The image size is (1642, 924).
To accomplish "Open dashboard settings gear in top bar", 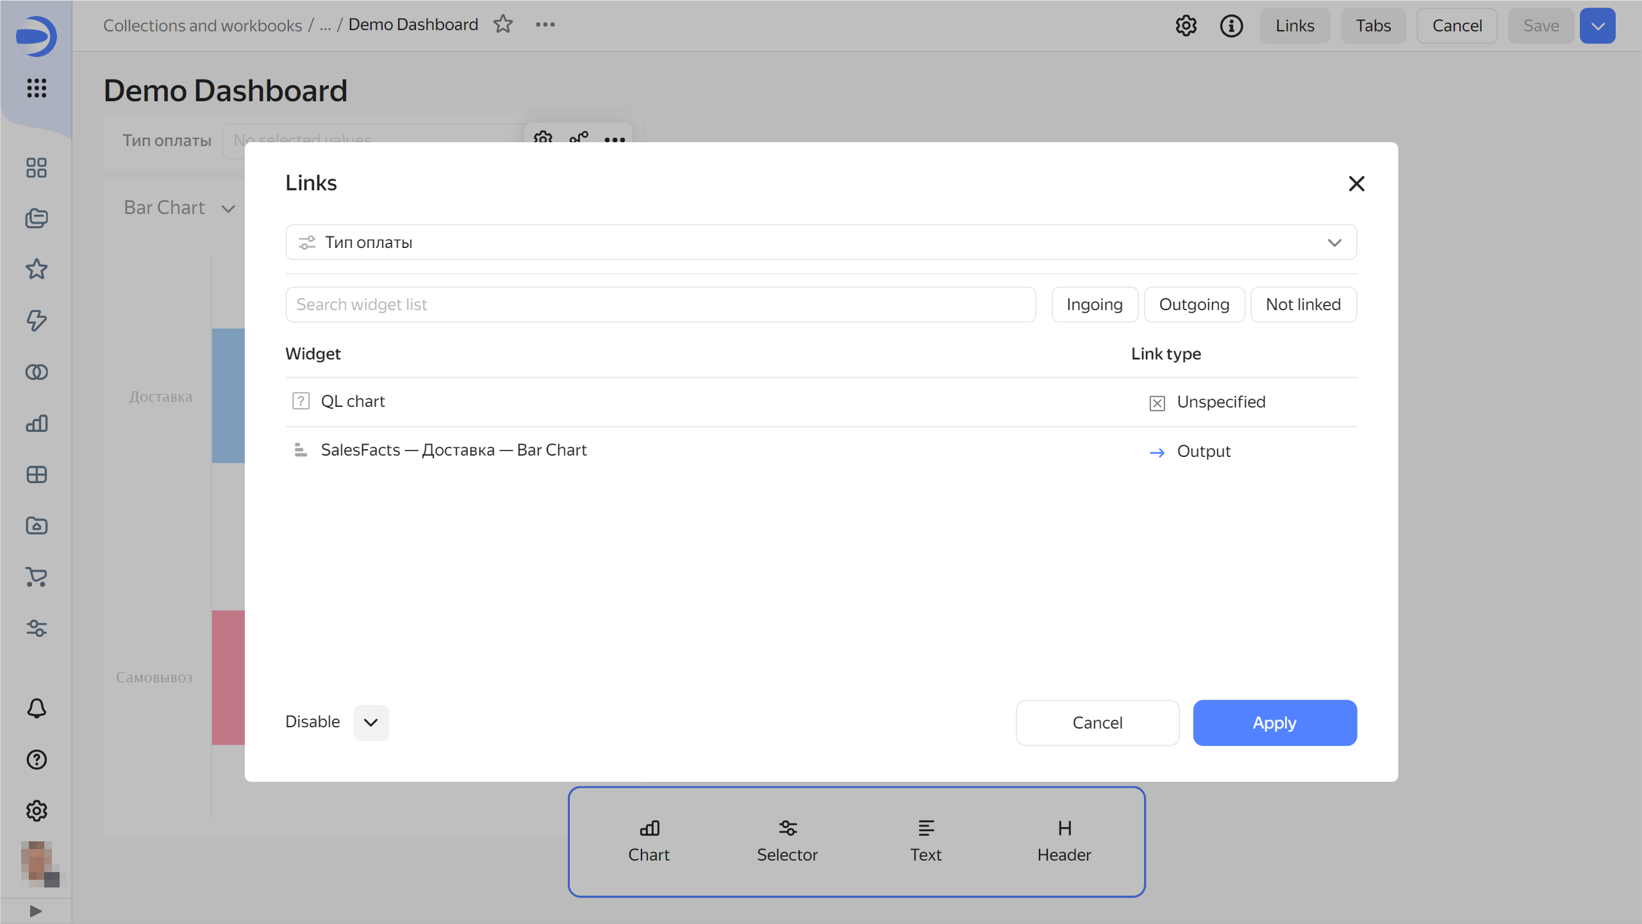I will tap(1186, 26).
